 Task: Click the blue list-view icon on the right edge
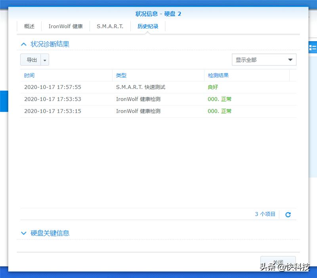point(313,47)
